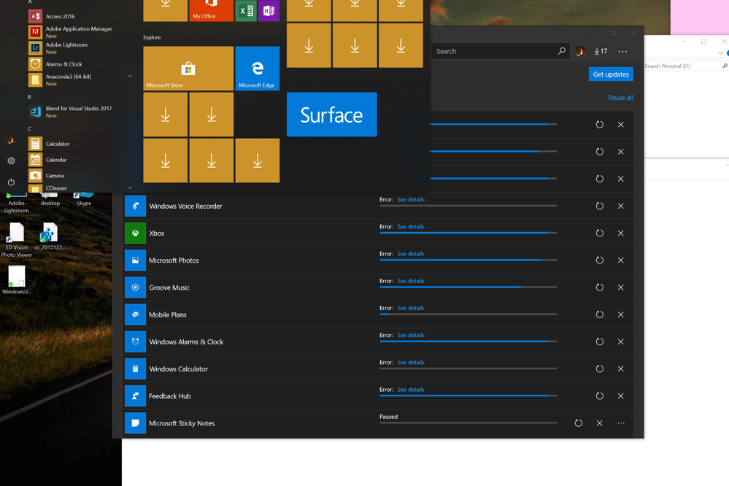Click the Mobile Plans download progress bar

pos(468,314)
